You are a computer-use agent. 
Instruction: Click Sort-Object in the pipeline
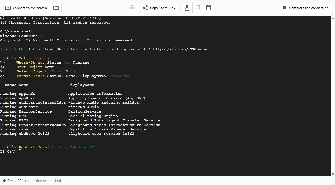point(29,67)
